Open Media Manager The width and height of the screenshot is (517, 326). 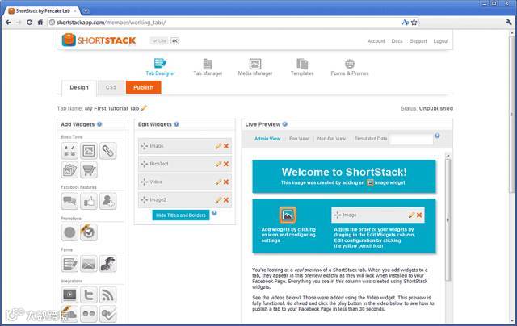click(x=255, y=67)
